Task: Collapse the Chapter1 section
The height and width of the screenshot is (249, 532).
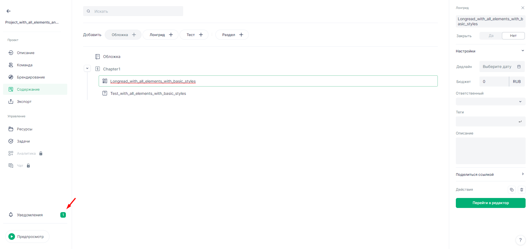Action: (87, 68)
